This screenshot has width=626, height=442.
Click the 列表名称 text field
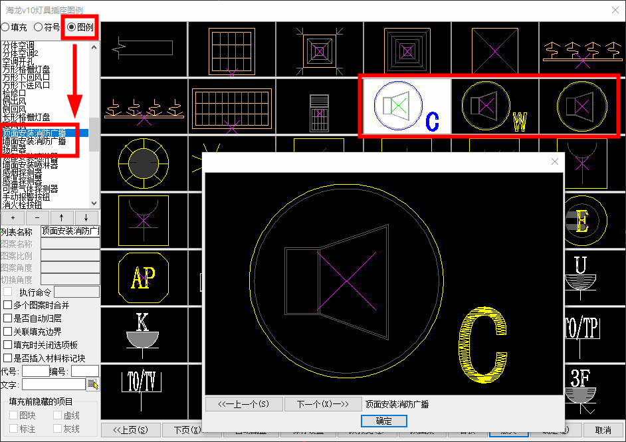tap(70, 231)
